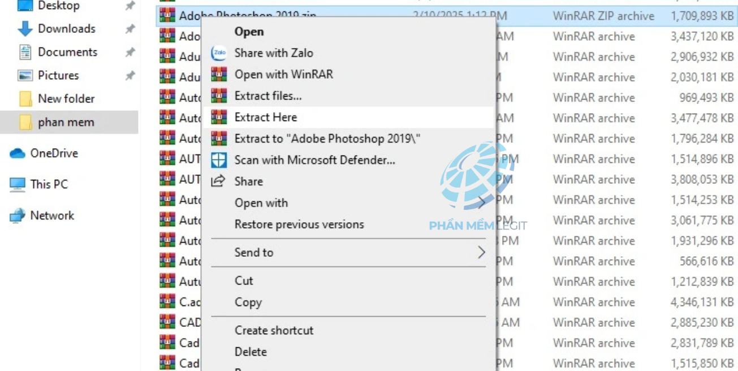Expand the Open with submenu arrow
Screen dimensions: 738x371
pos(481,202)
